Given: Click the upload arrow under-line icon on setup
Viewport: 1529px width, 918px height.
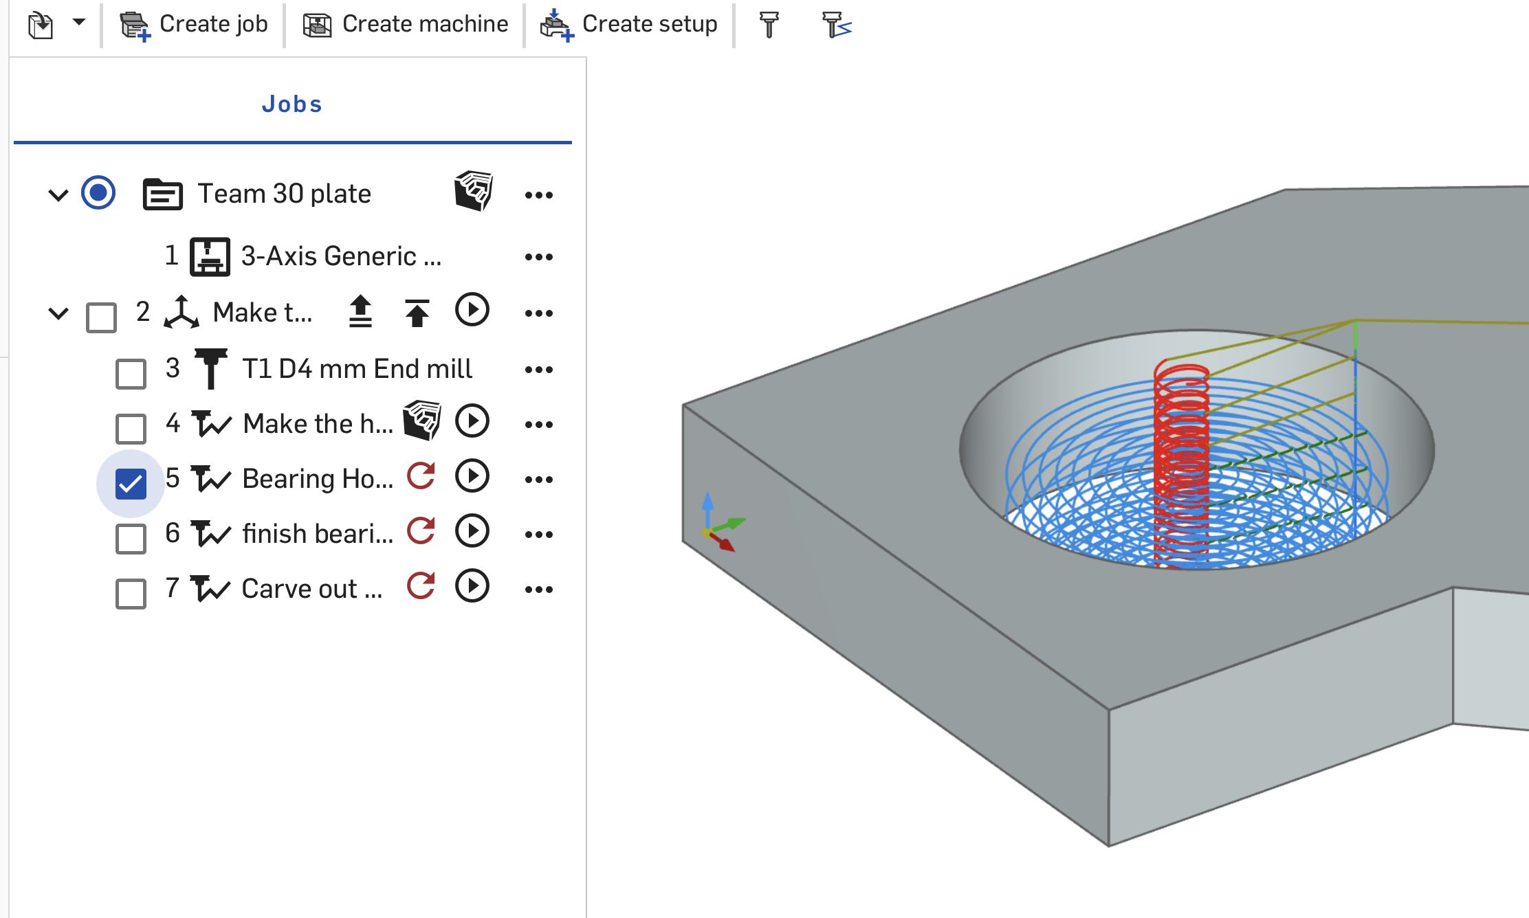Looking at the screenshot, I should [x=360, y=312].
